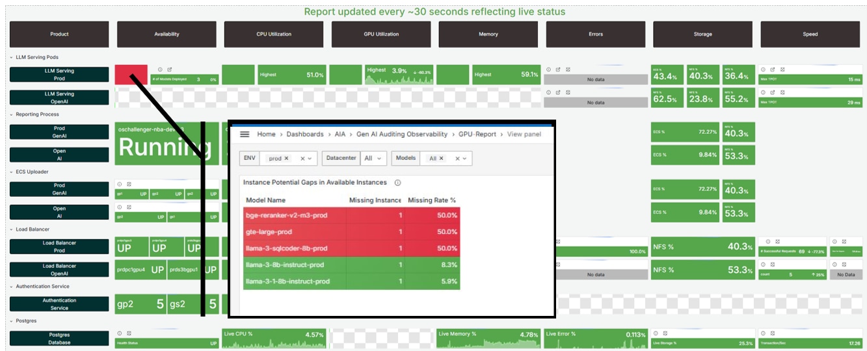Click info icon above the 29 ms Max TPOT panel
This screenshot has height=351, width=867.
coord(764,93)
